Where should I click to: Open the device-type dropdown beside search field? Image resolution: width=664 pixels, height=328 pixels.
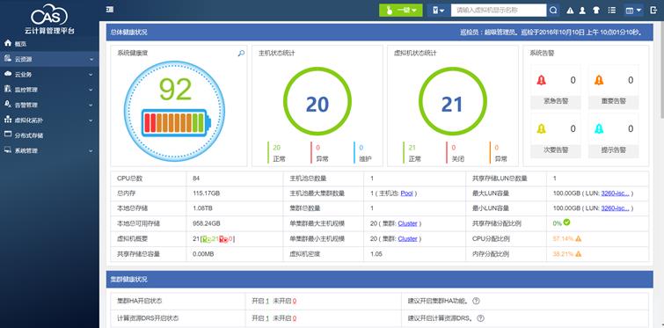(x=438, y=11)
